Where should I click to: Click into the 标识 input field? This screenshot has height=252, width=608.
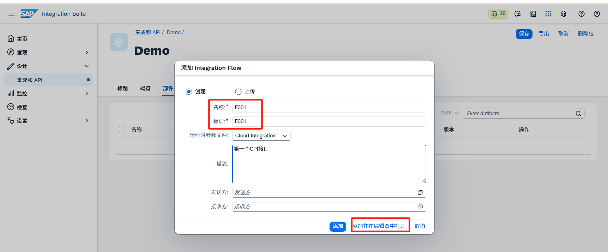point(329,121)
